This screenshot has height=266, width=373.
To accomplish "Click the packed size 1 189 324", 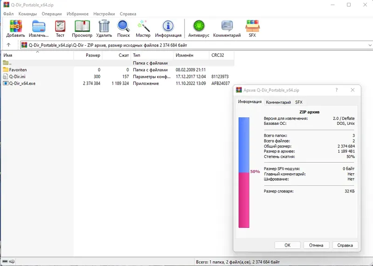I will coord(120,83).
